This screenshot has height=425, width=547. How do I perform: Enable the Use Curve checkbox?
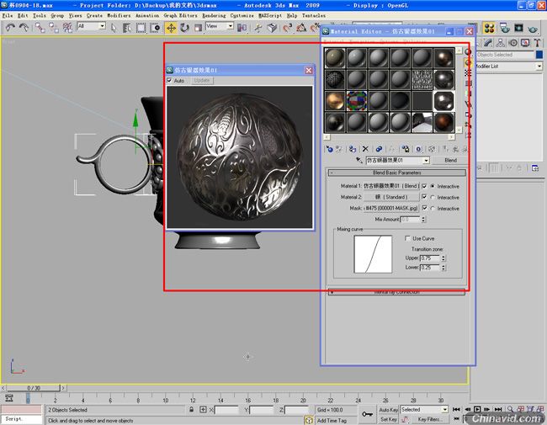(x=407, y=238)
